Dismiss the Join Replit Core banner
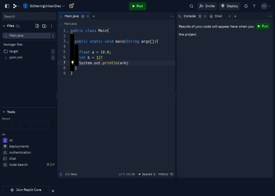275x196 pixels. point(53,191)
